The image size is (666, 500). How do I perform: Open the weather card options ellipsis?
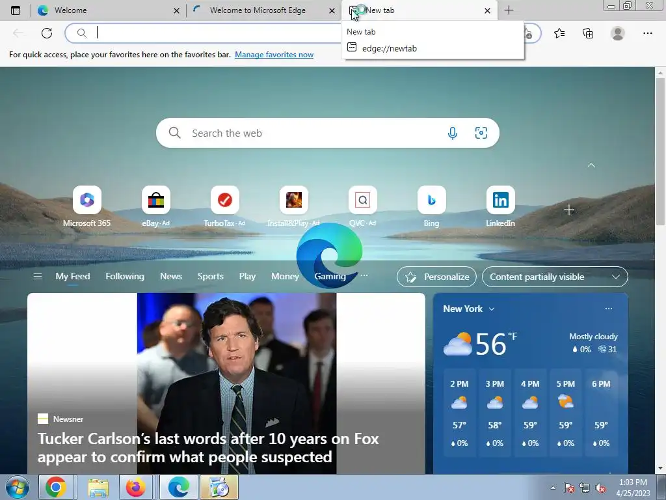[x=609, y=309]
